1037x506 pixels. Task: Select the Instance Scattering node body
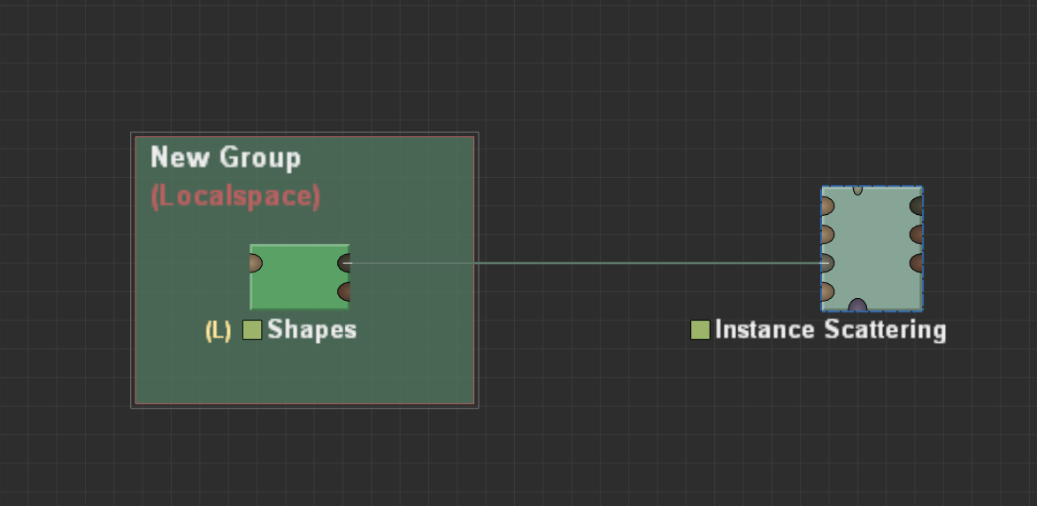coord(872,249)
